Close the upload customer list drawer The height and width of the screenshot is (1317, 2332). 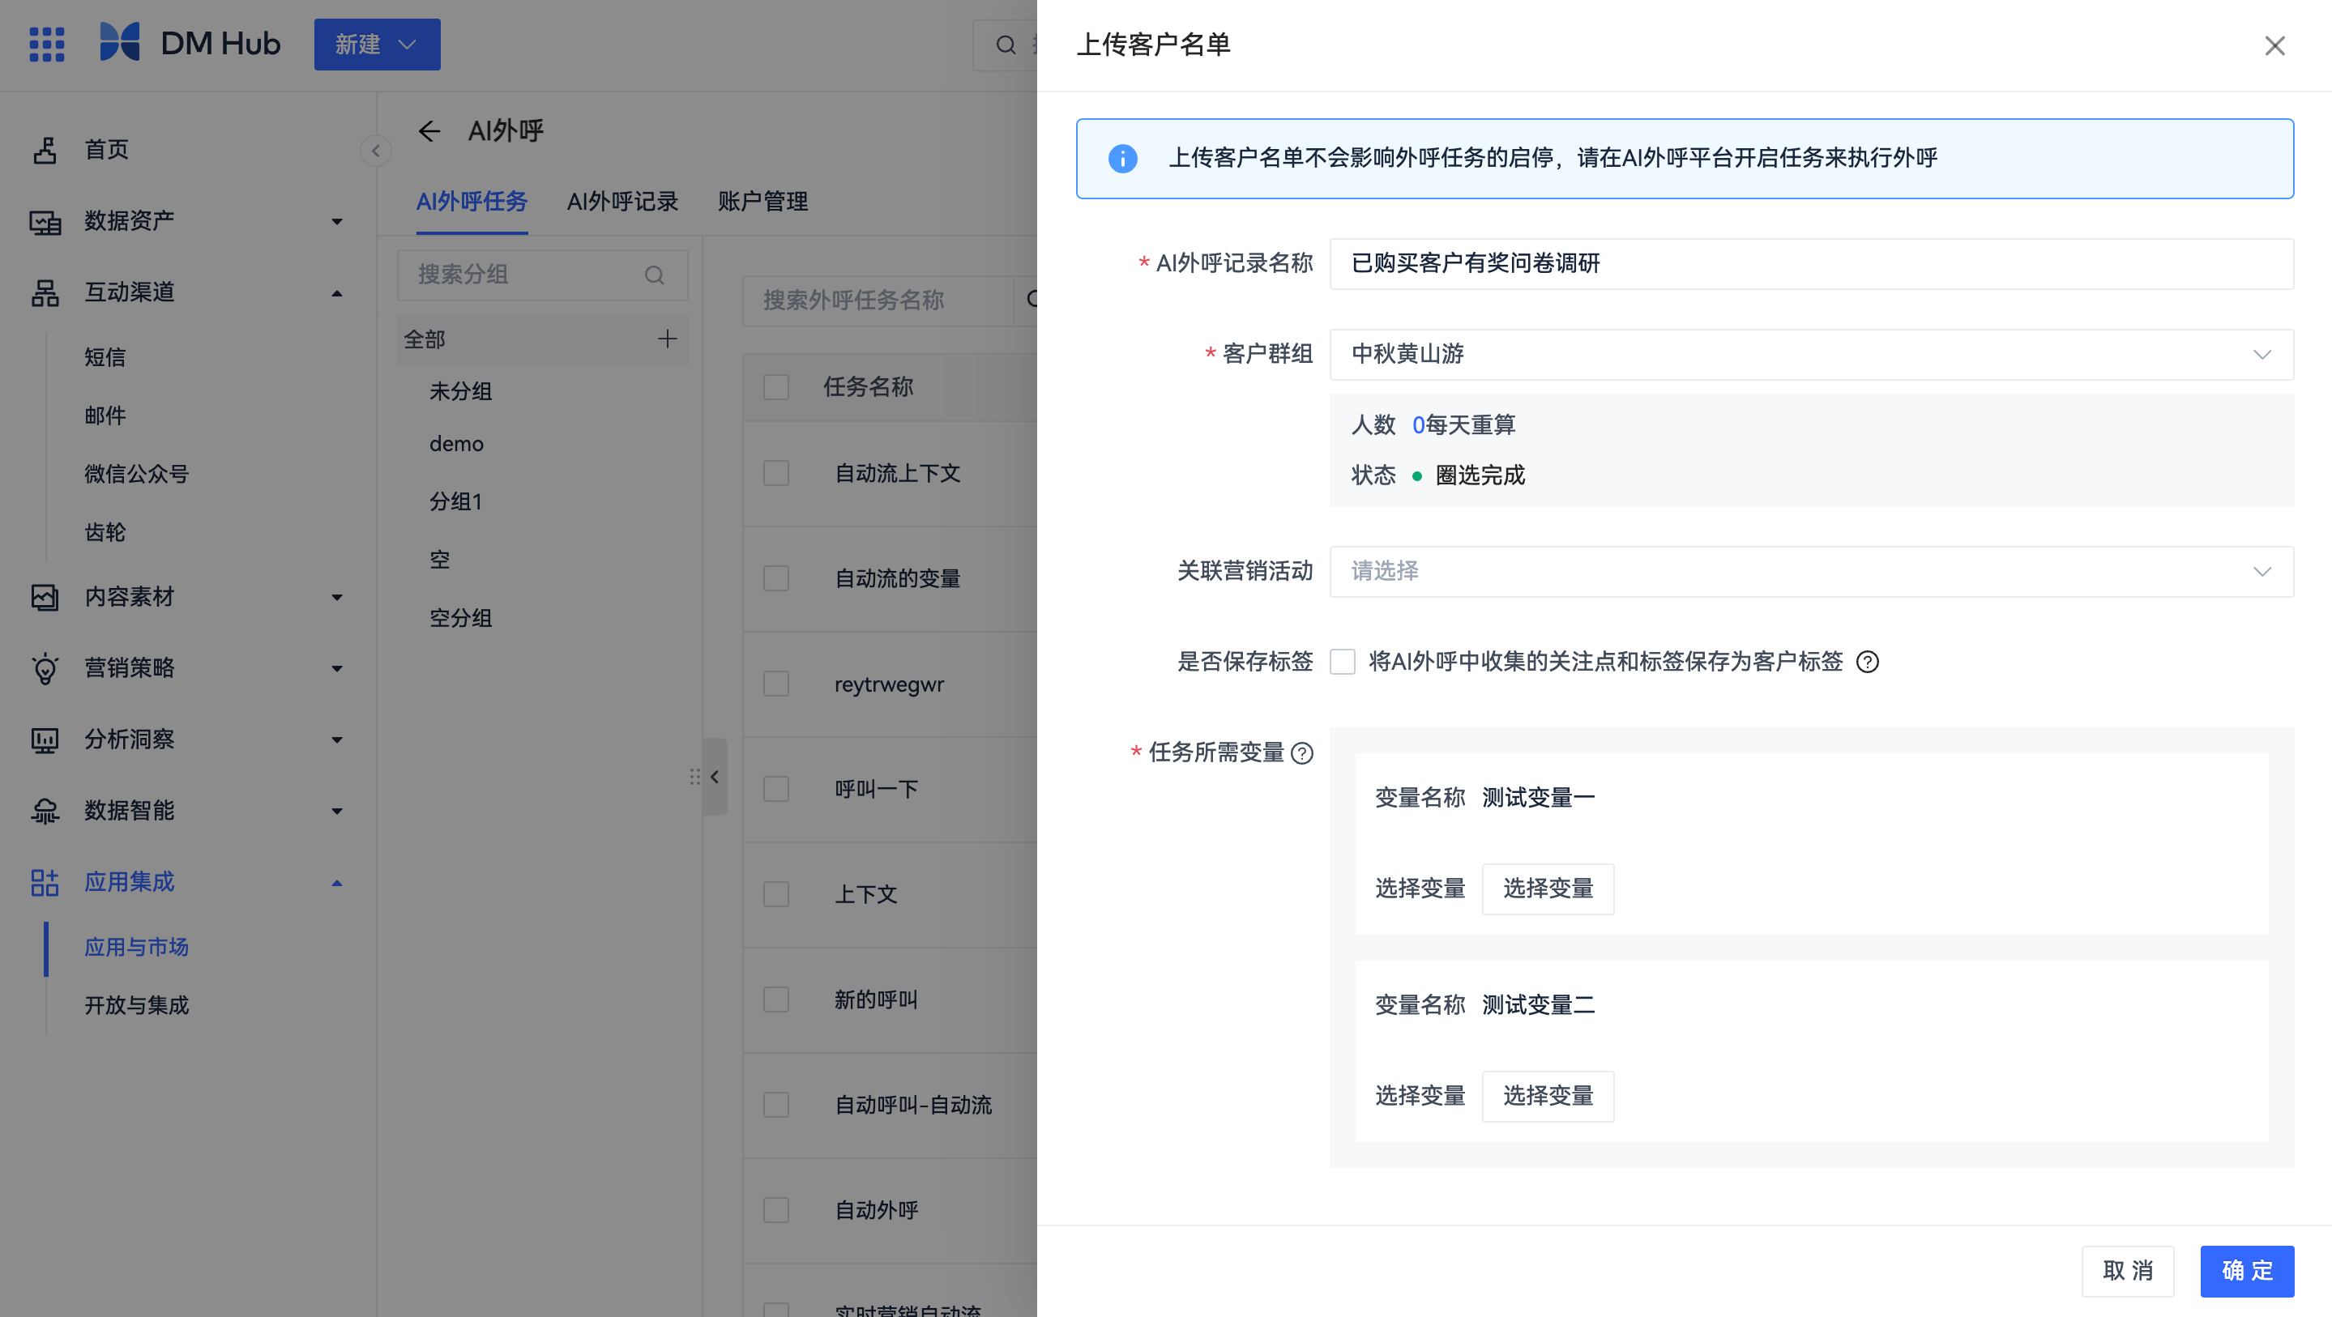2274,45
